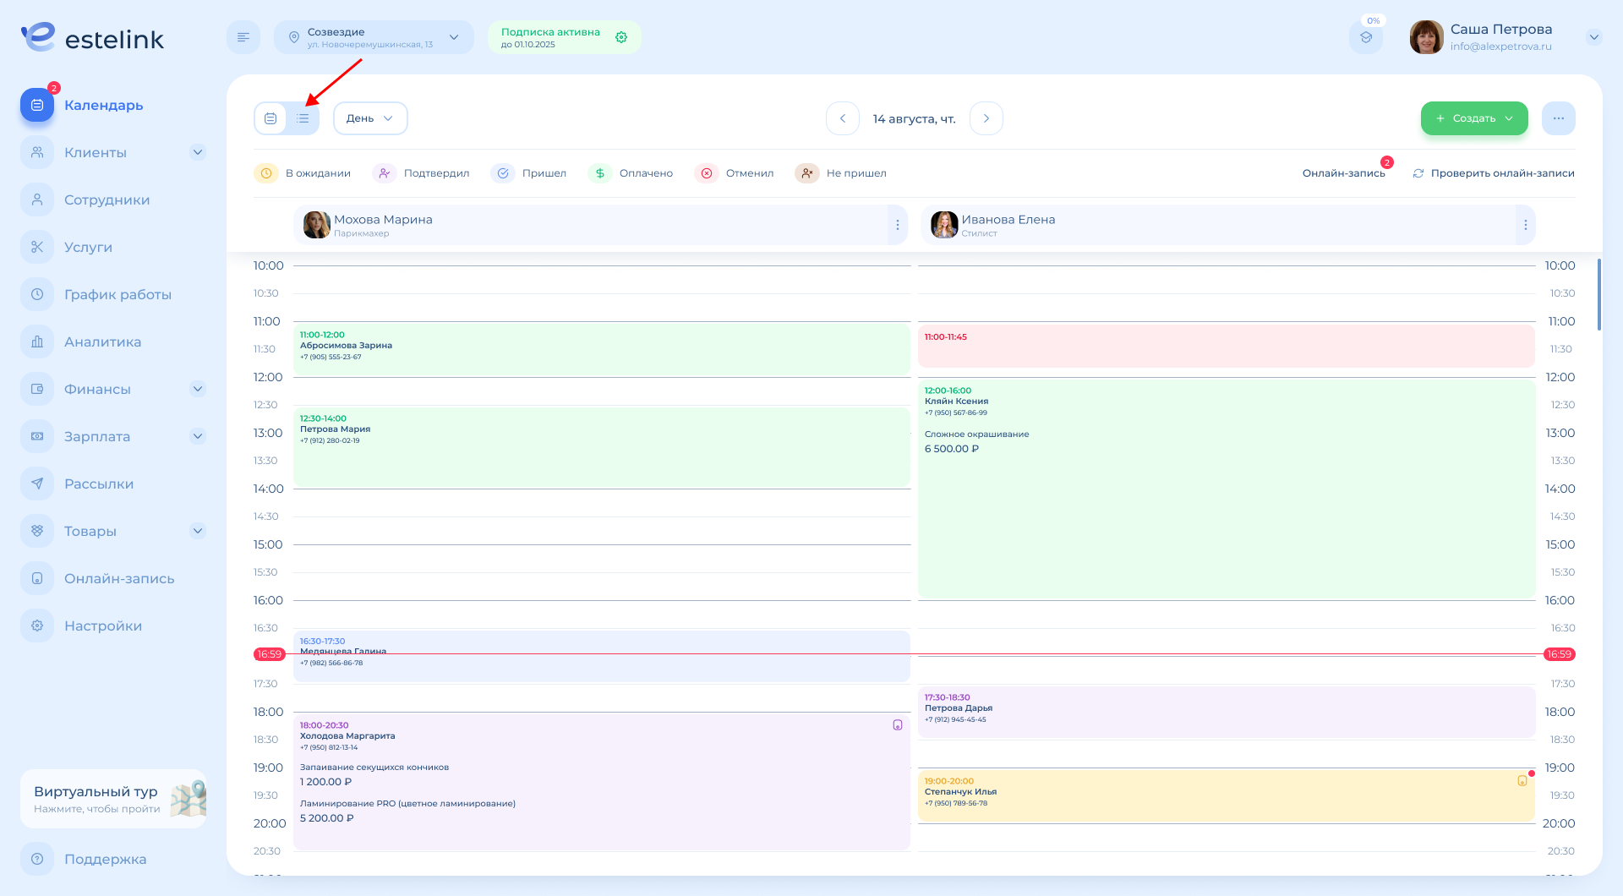Viewport: 1623px width, 896px height.
Task: Open Созвездие location dropdown
Action: [374, 37]
